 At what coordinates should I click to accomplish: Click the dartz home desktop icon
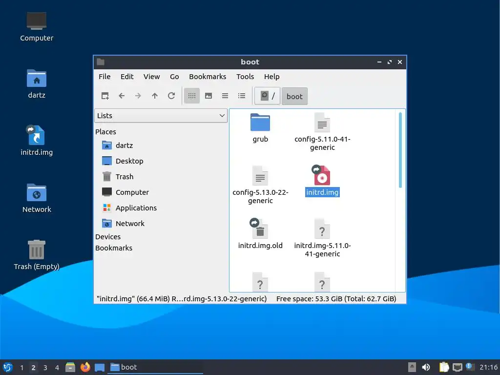[x=37, y=84]
